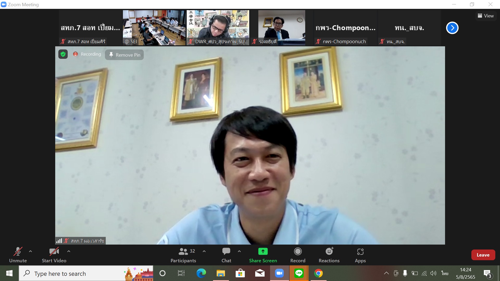Image resolution: width=500 pixels, height=281 pixels.
Task: Open Windows Start menu
Action: 9,273
